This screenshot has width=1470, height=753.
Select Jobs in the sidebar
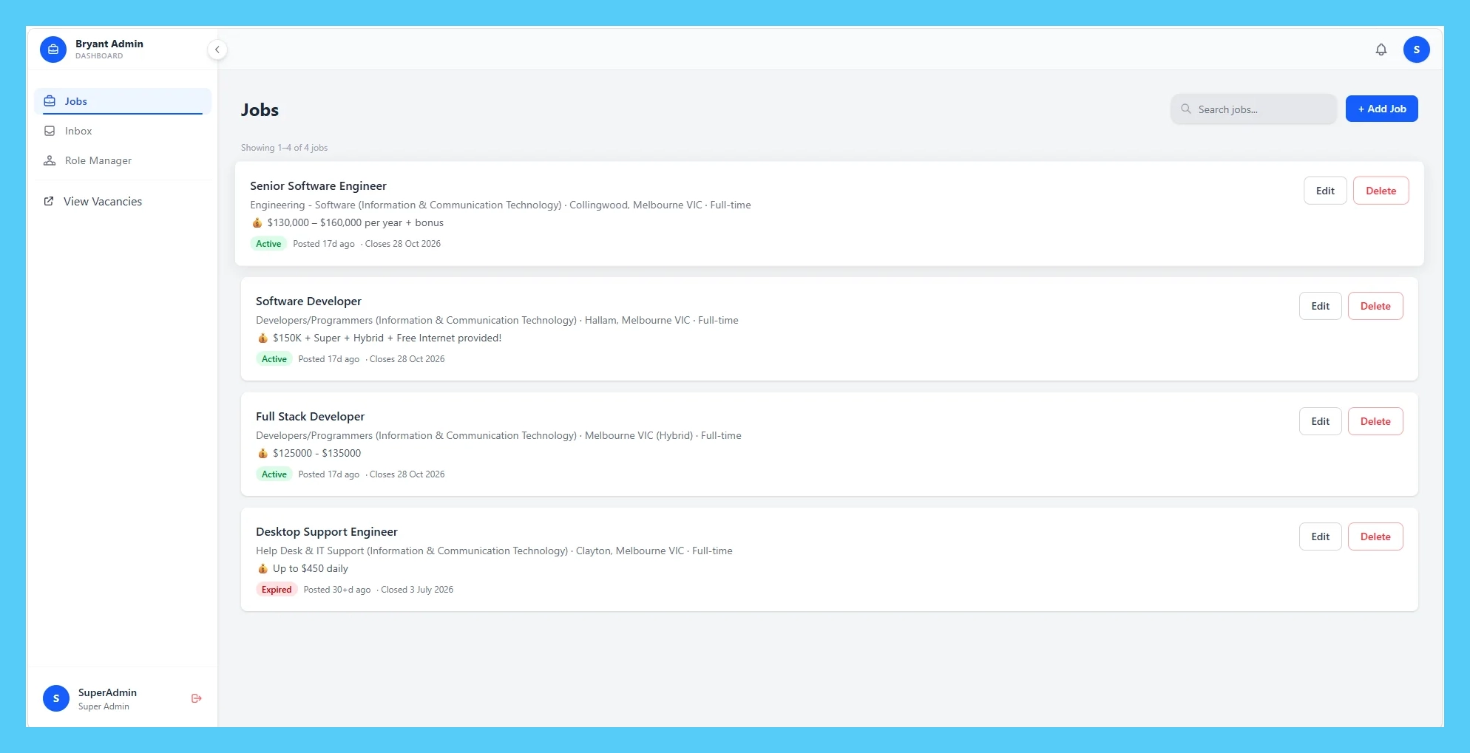click(123, 101)
